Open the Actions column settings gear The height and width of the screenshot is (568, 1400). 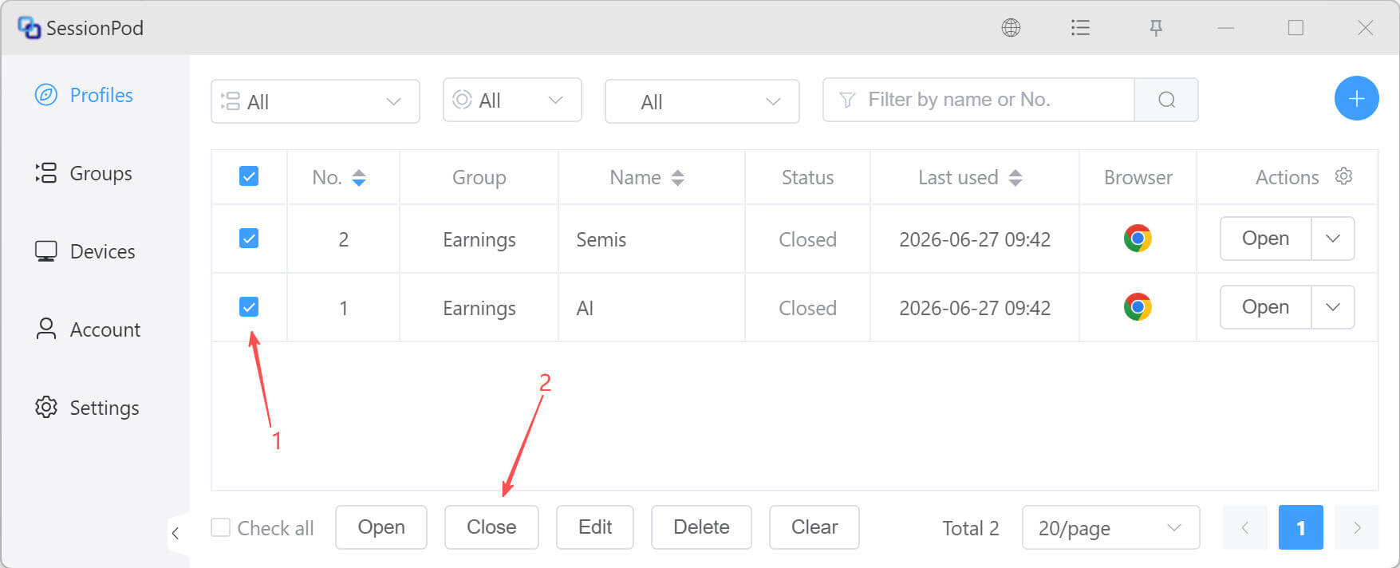(x=1343, y=176)
